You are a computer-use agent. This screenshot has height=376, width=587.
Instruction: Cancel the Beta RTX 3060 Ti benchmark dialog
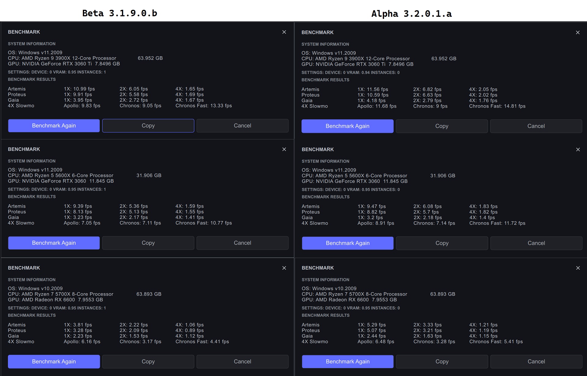[x=242, y=126]
